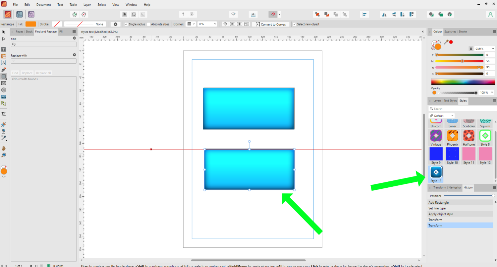The image size is (497, 267).
Task: Open the Default styles category dropdown
Action: click(x=441, y=116)
